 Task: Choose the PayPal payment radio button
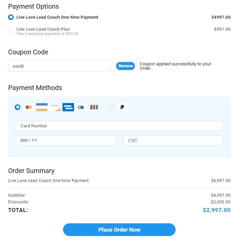pyautogui.click(x=111, y=107)
